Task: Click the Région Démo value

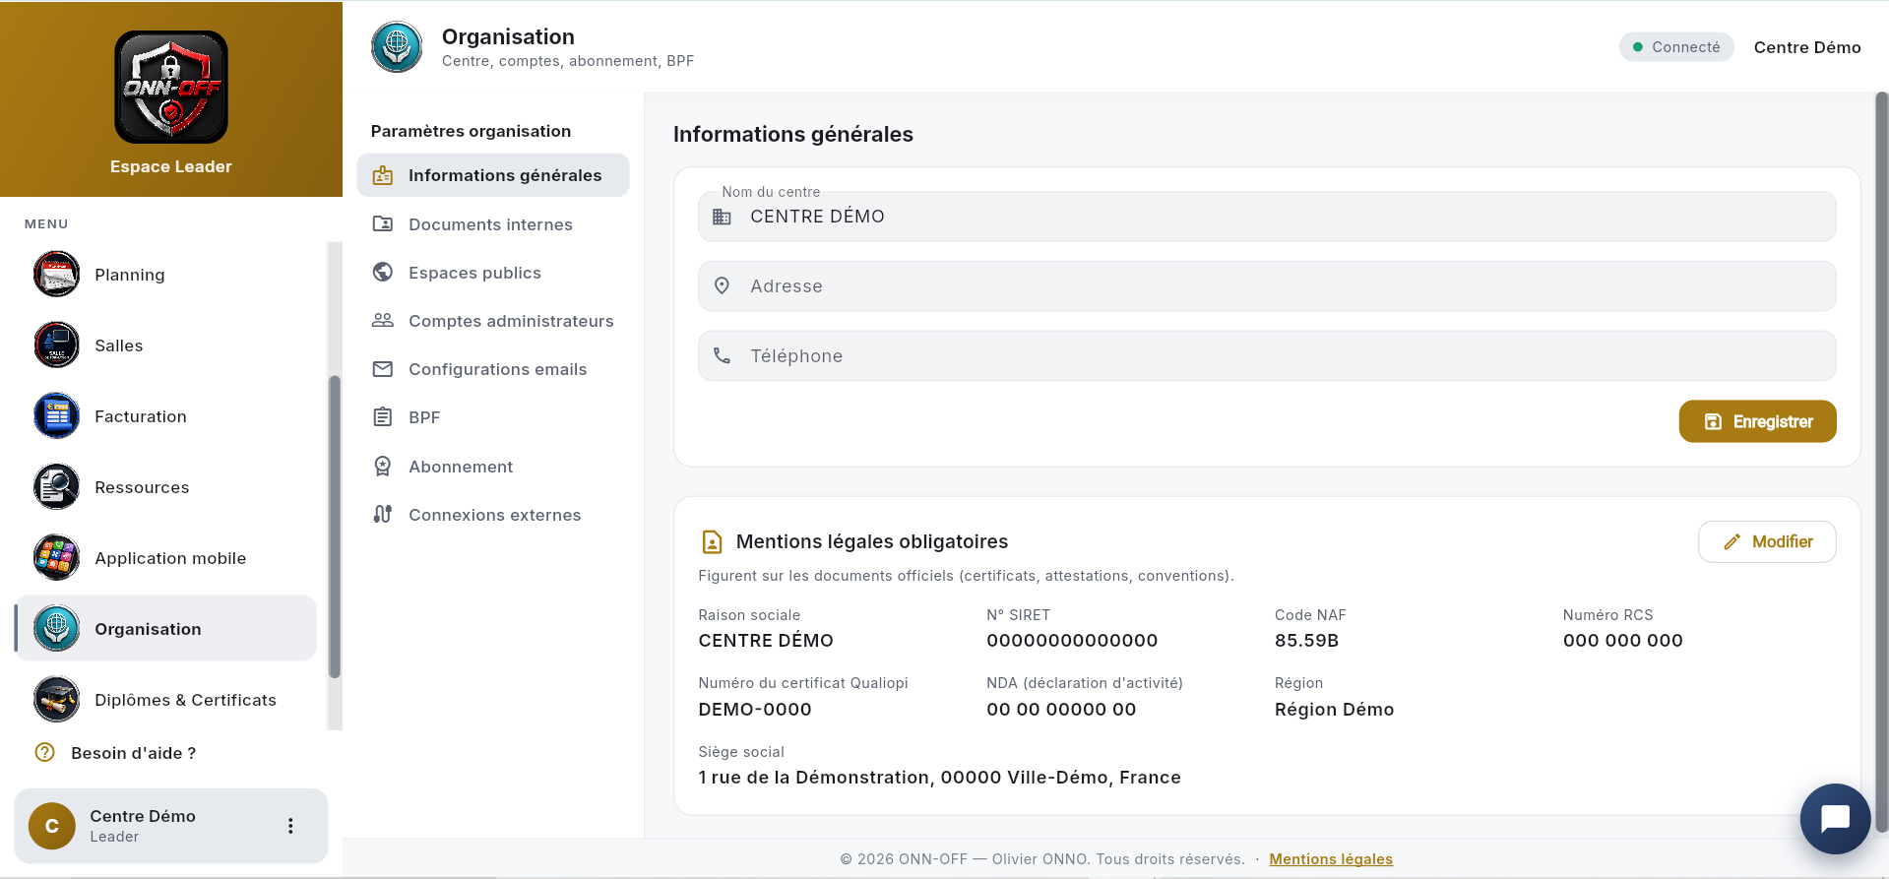Action: click(1334, 710)
